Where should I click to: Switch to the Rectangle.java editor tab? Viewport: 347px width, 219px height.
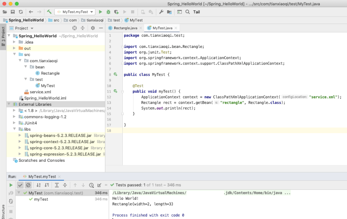point(125,28)
